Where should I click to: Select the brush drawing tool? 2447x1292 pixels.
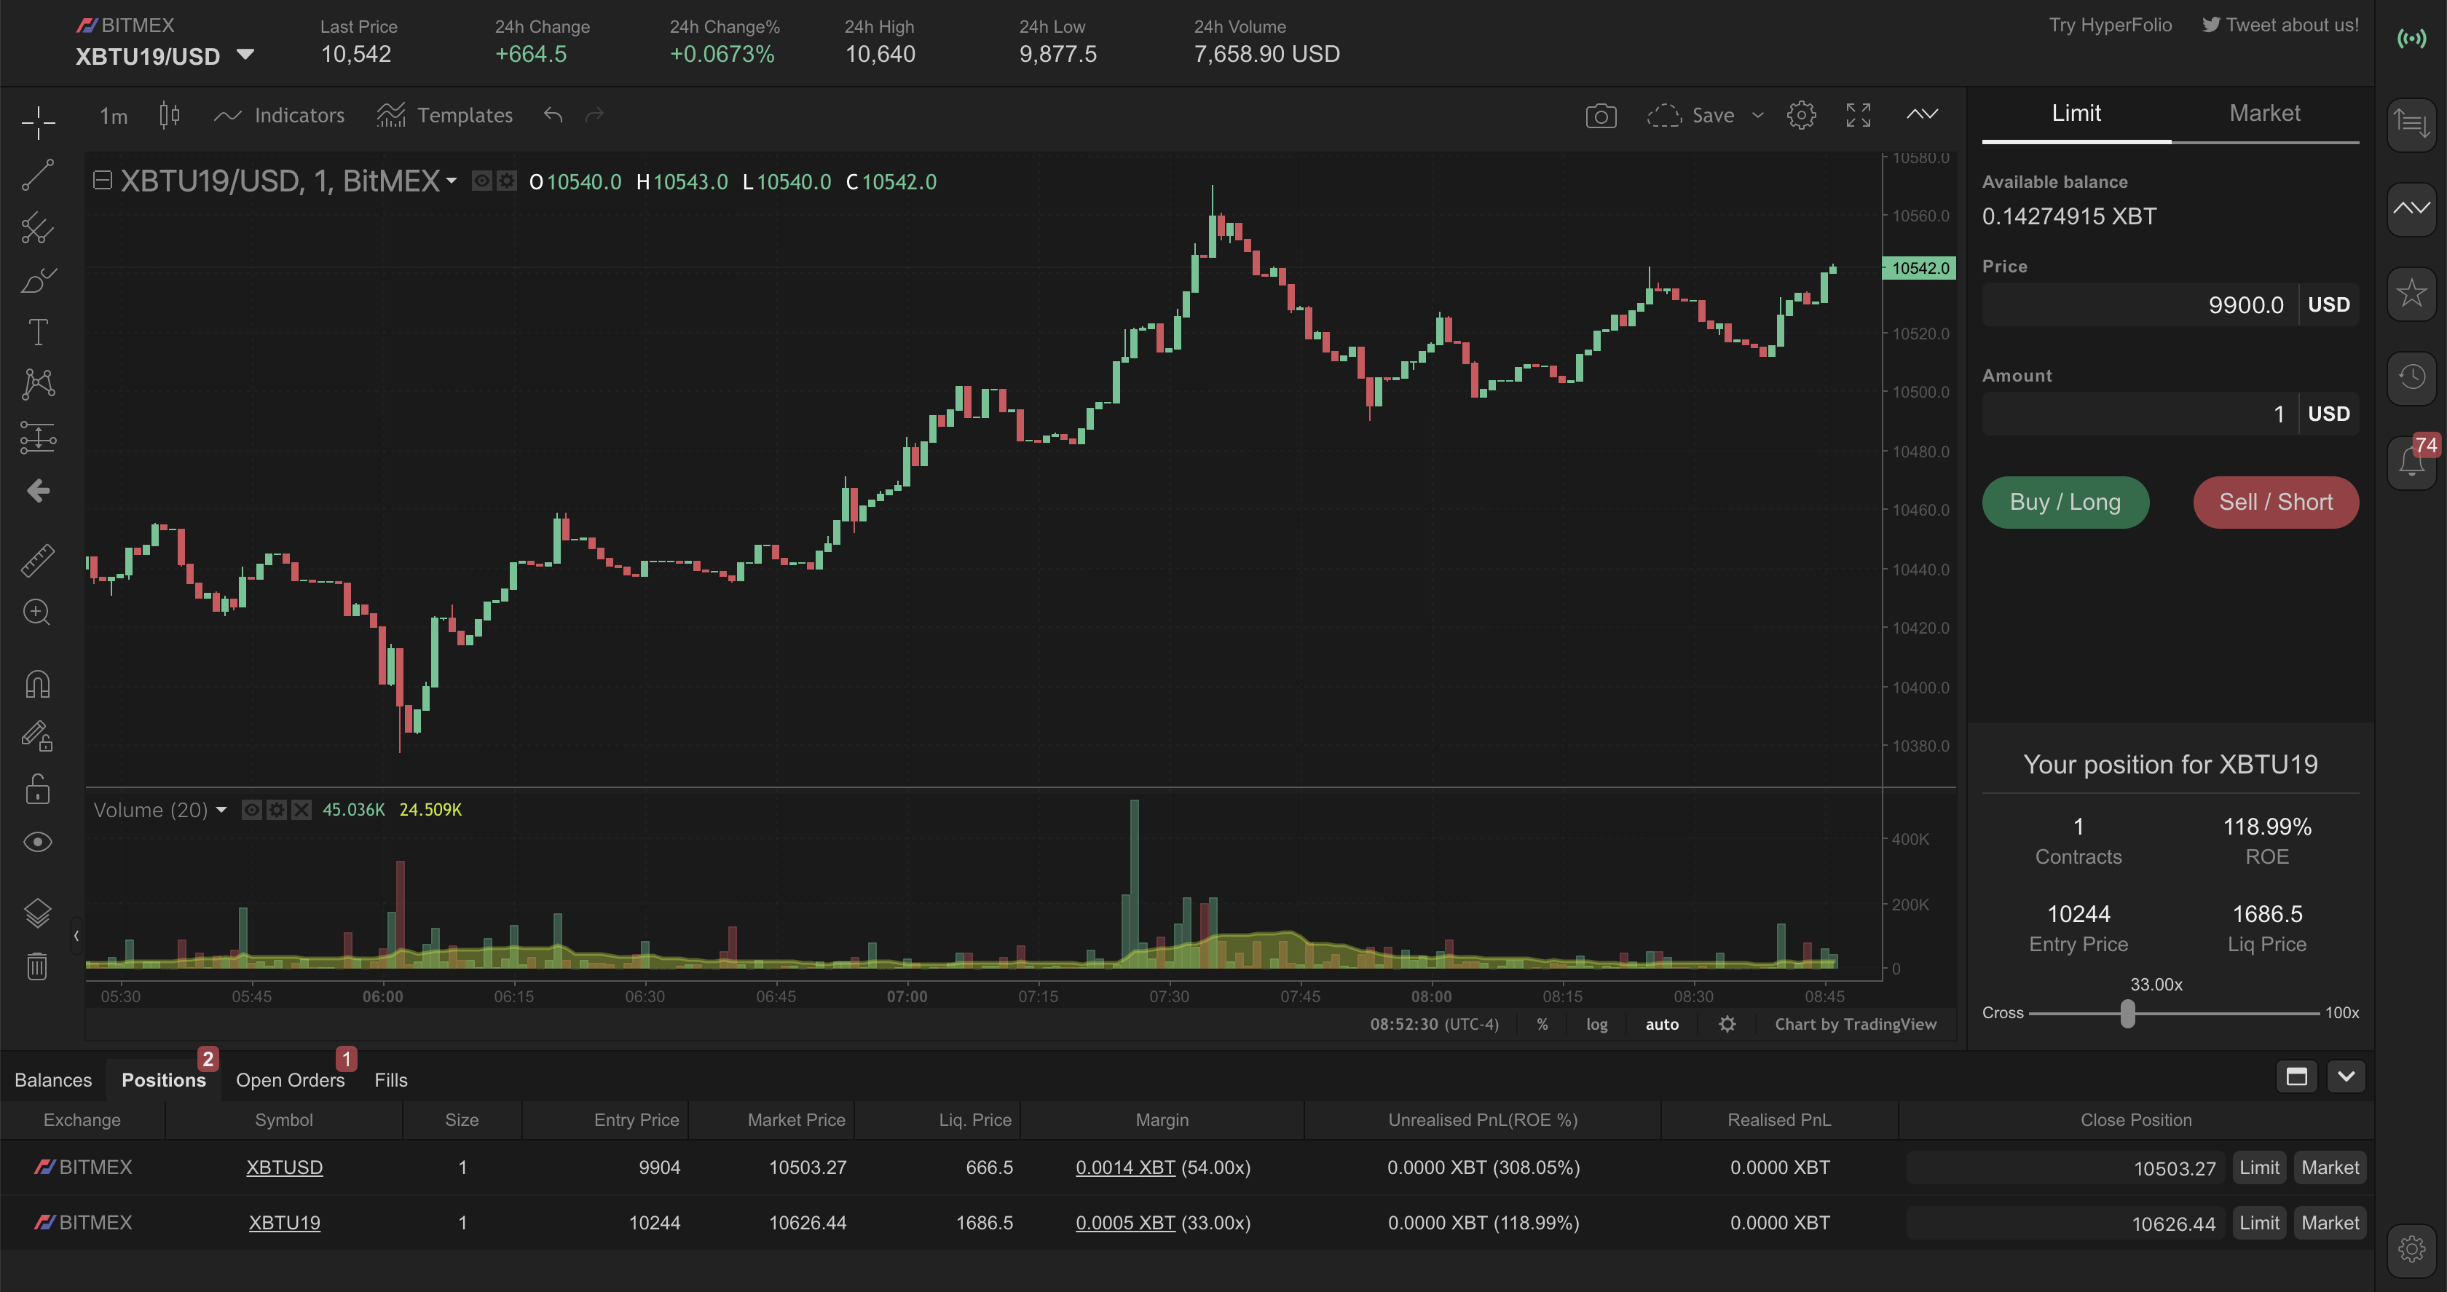click(x=38, y=280)
